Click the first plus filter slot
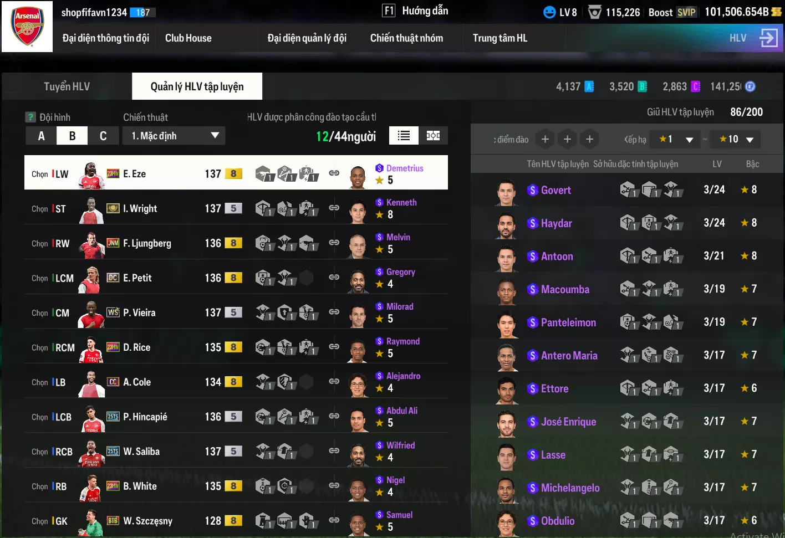The width and height of the screenshot is (785, 538). coord(545,139)
